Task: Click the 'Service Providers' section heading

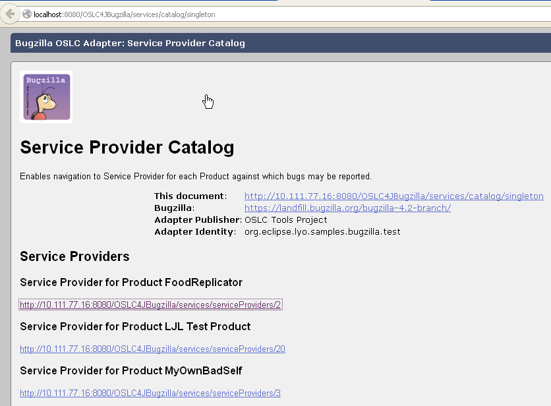Action: [x=74, y=256]
